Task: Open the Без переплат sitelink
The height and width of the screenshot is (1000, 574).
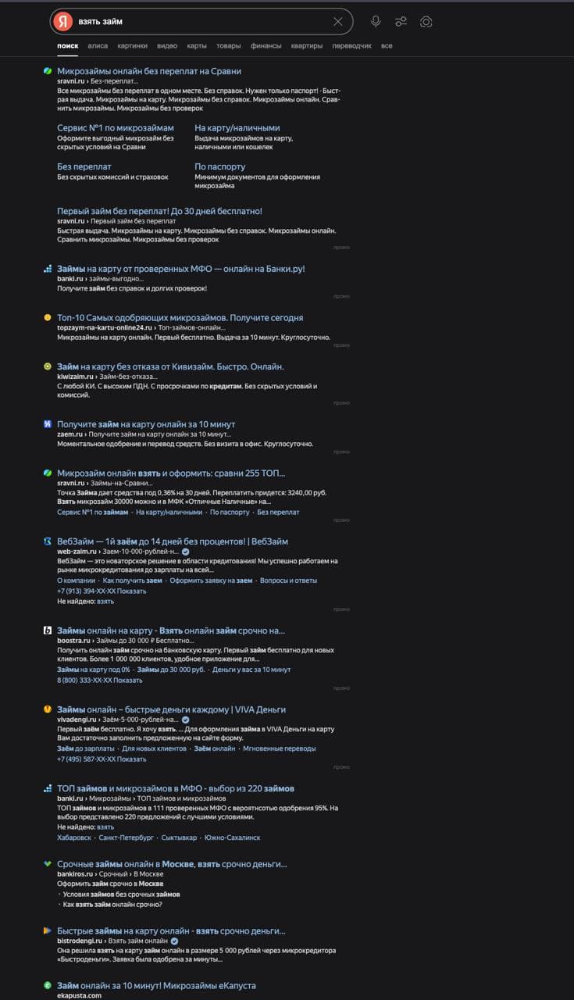Action: 84,166
